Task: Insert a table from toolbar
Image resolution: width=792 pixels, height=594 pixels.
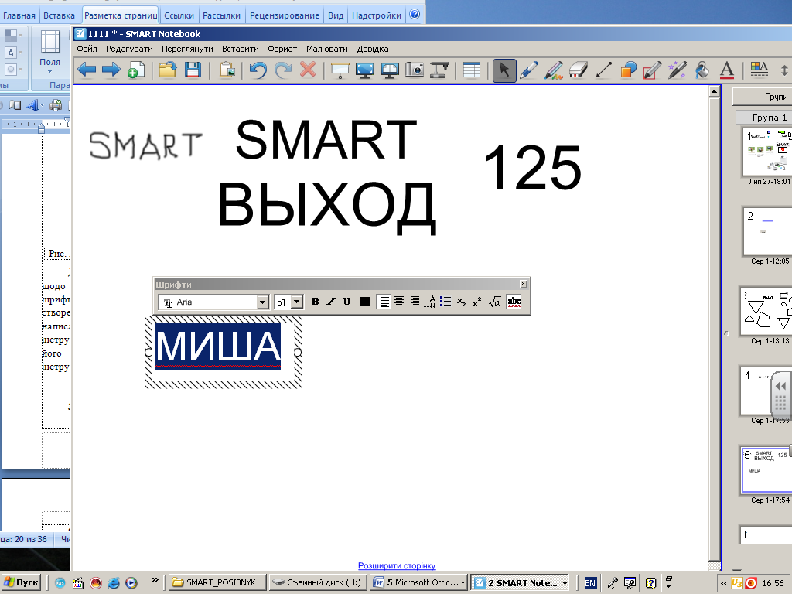Action: tap(471, 70)
